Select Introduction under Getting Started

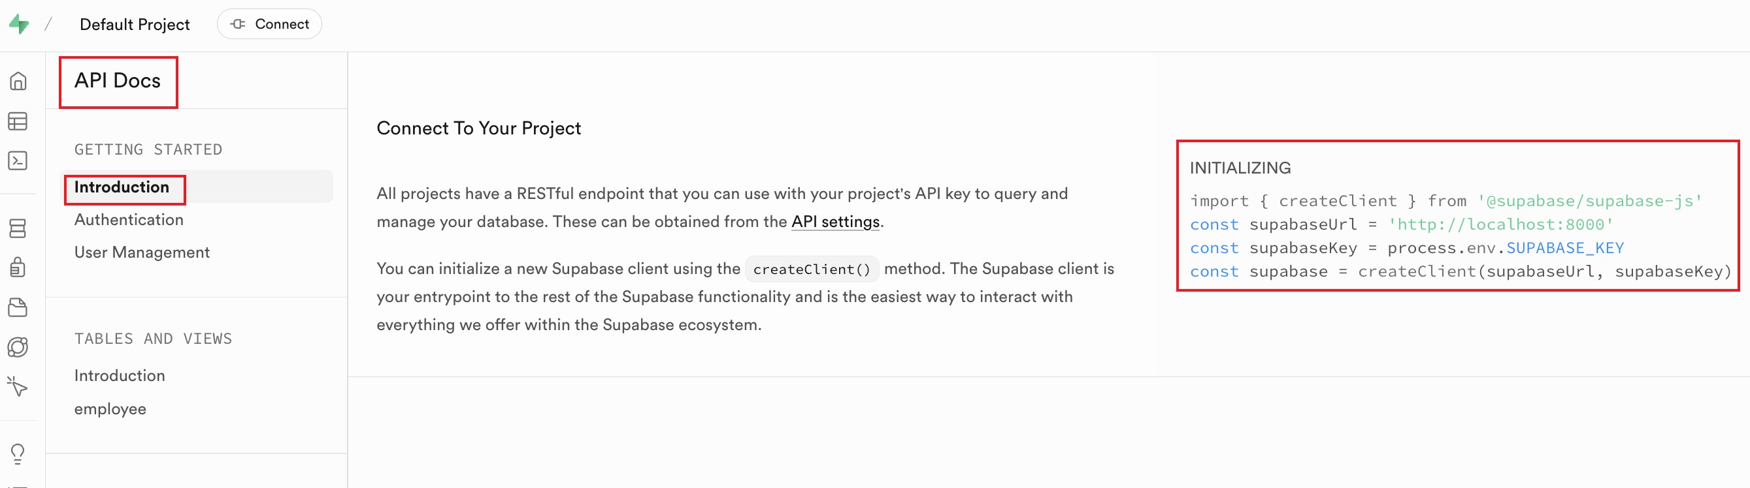pyautogui.click(x=122, y=187)
